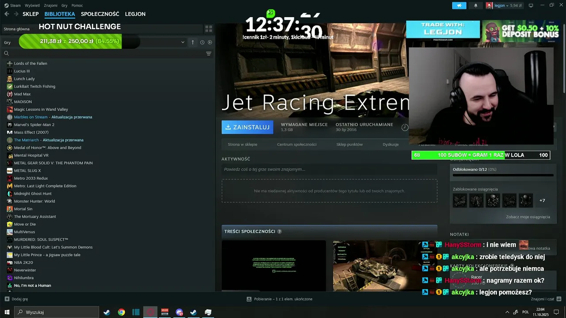Click METAL SLUG X icon
Image resolution: width=566 pixels, height=318 pixels.
tap(10, 170)
